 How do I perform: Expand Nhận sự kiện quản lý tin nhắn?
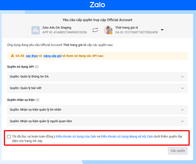[x=97, y=110]
